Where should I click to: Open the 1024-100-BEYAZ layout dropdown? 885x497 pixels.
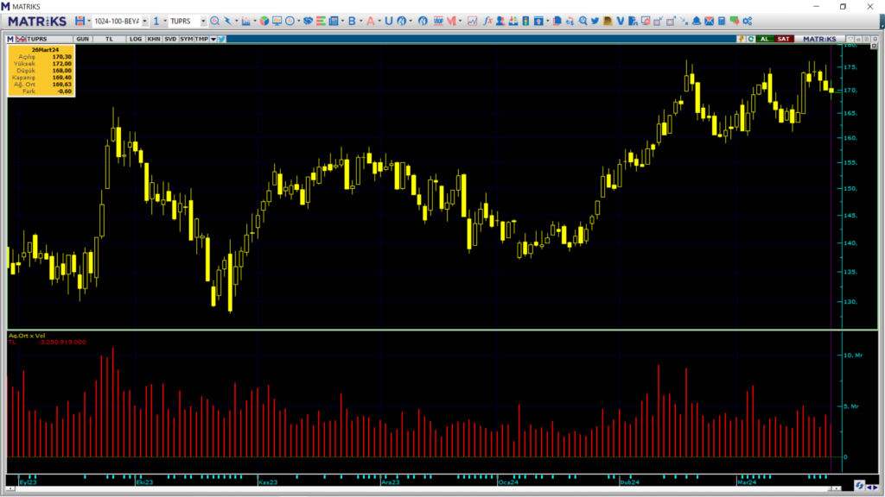(x=143, y=21)
